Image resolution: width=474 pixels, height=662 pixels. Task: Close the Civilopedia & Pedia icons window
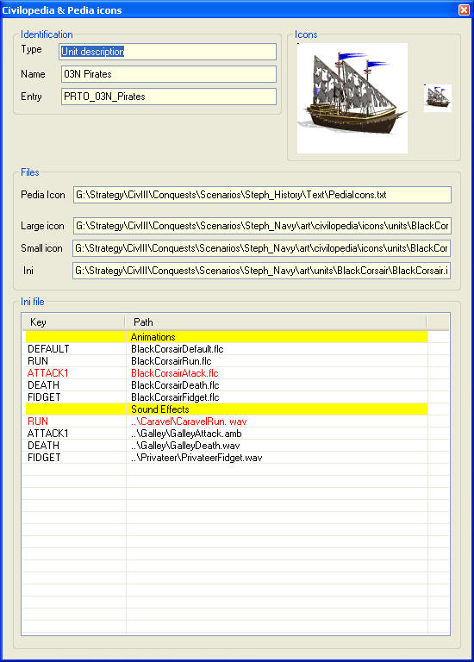tap(464, 9)
